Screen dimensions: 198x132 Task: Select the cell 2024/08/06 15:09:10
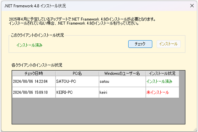tap(34, 92)
